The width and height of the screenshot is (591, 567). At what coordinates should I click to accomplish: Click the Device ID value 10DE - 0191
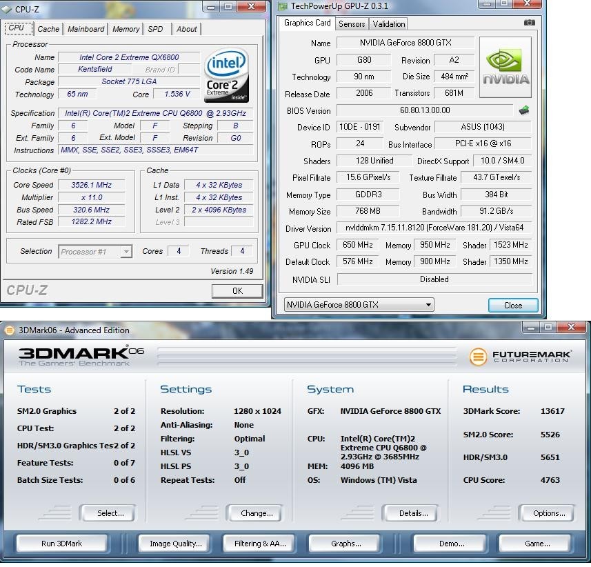tap(359, 127)
